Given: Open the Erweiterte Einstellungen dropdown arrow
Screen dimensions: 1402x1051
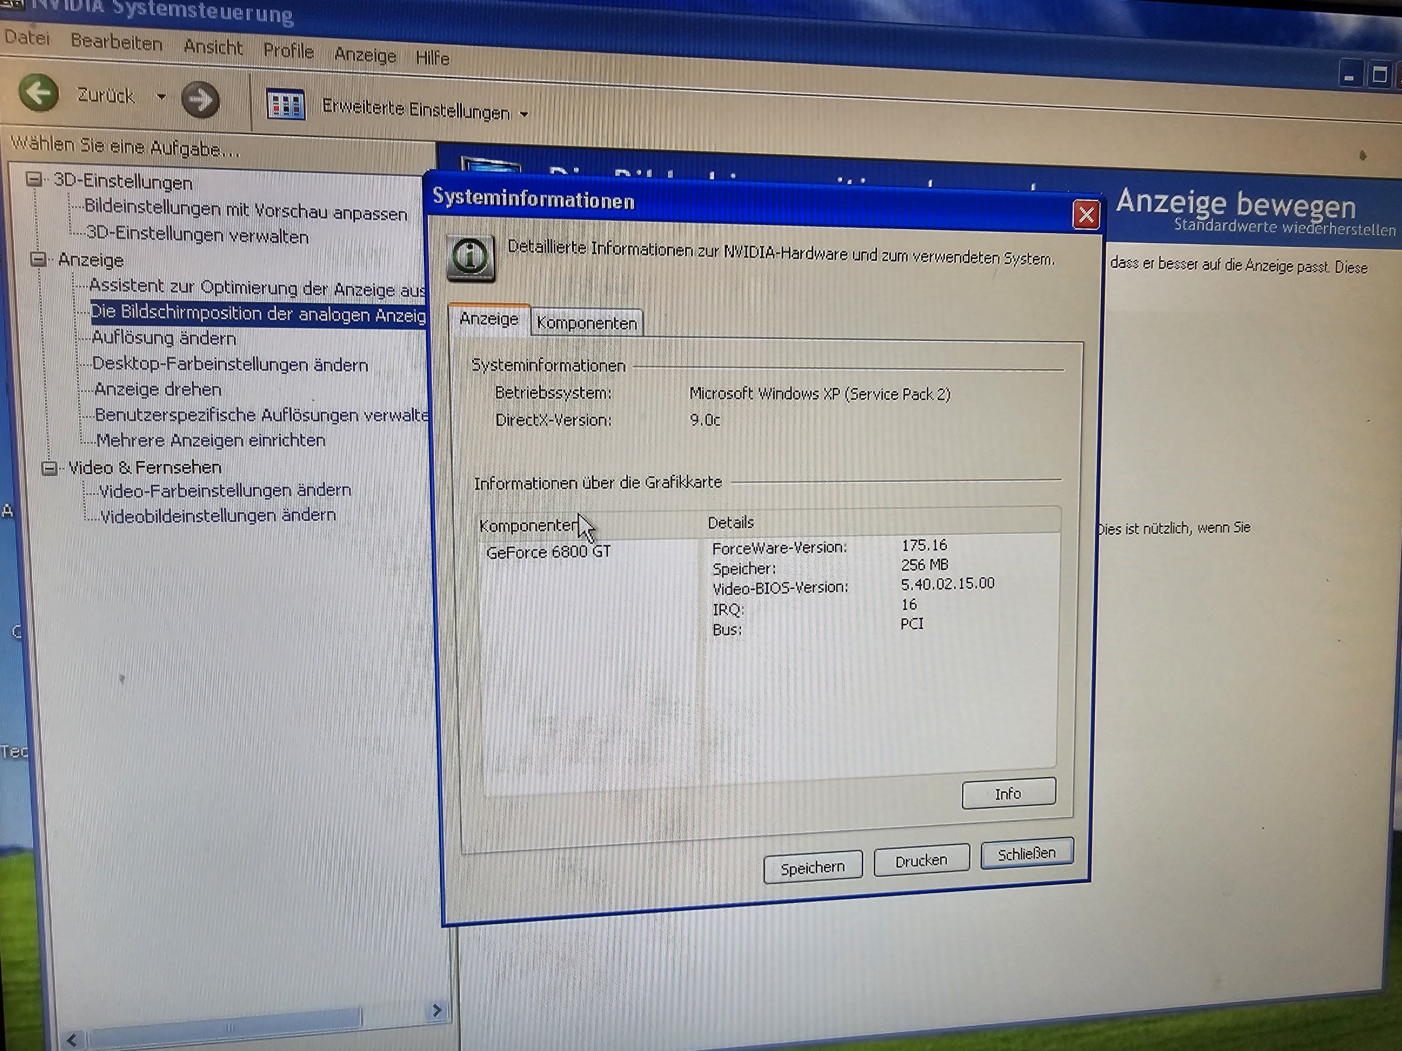Looking at the screenshot, I should pos(524,115).
